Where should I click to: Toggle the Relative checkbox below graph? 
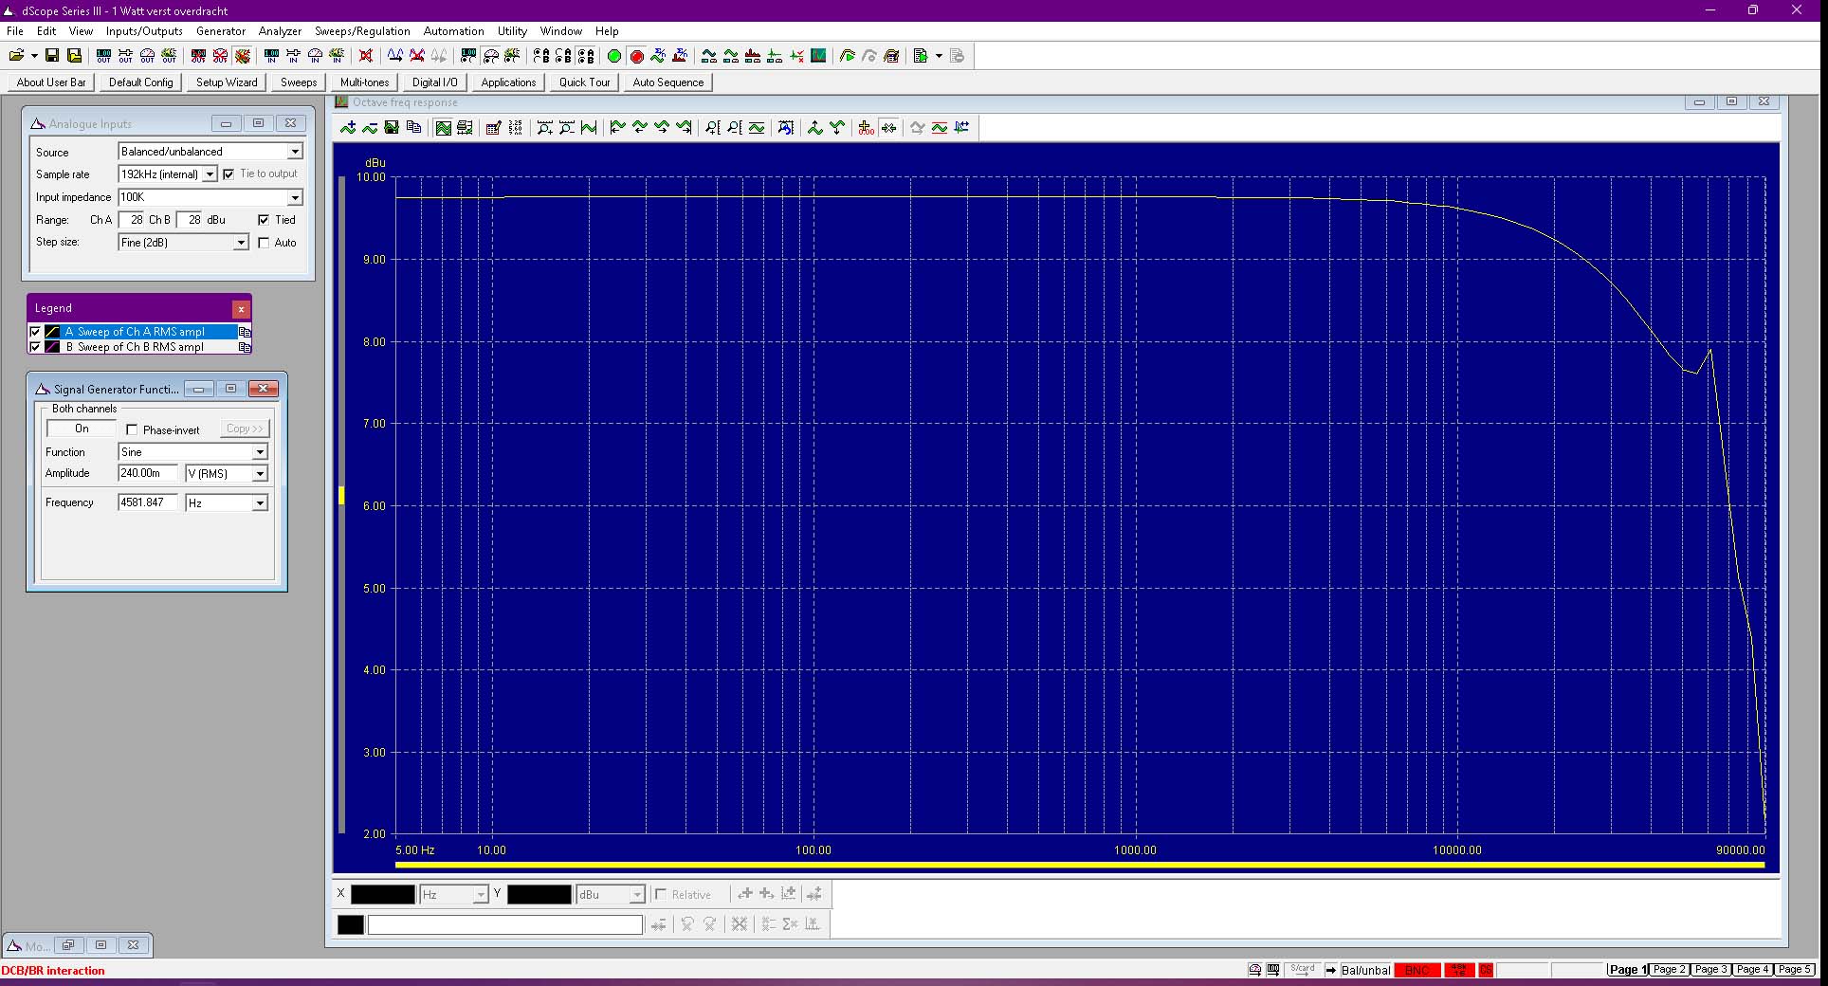click(661, 894)
